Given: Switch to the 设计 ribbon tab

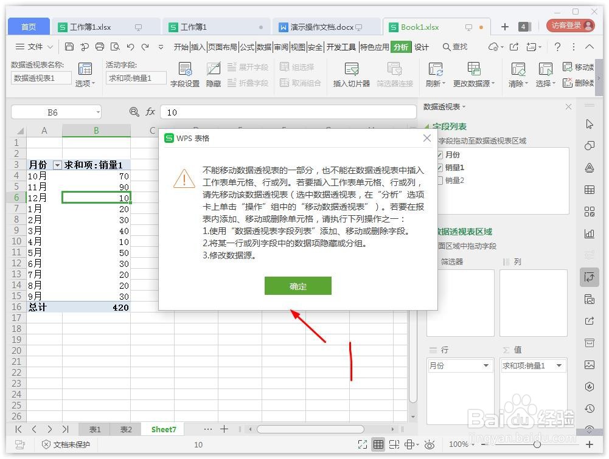Looking at the screenshot, I should click(422, 46).
